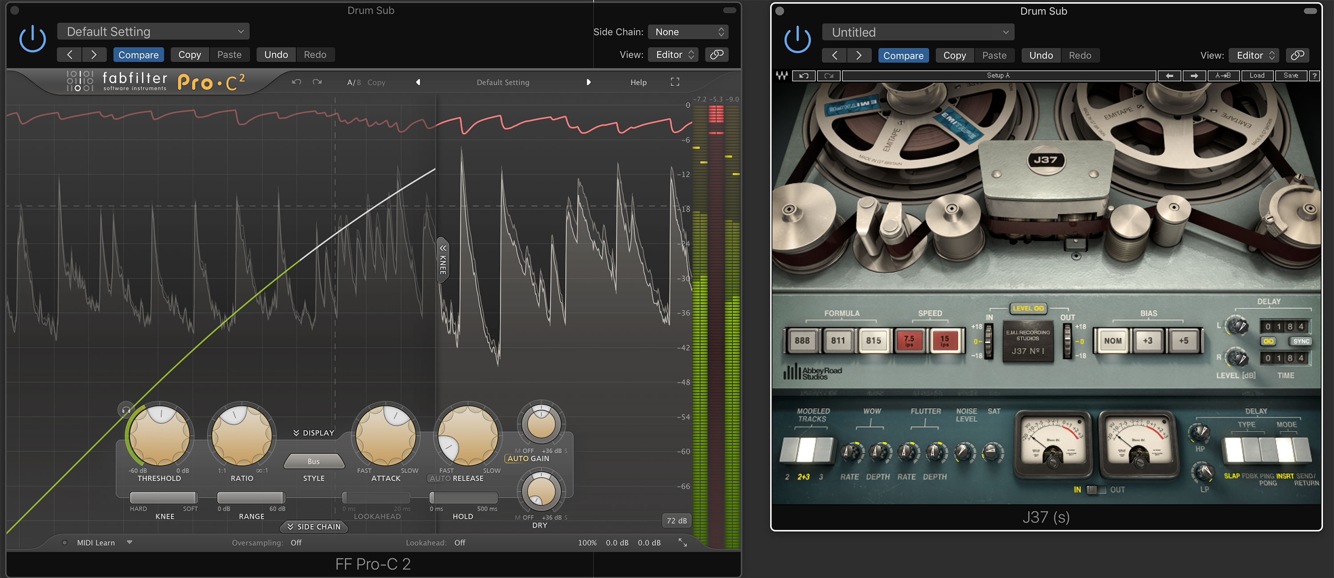This screenshot has height=578, width=1334.
Task: Toggle the FabFilter A/B state
Action: tap(354, 82)
